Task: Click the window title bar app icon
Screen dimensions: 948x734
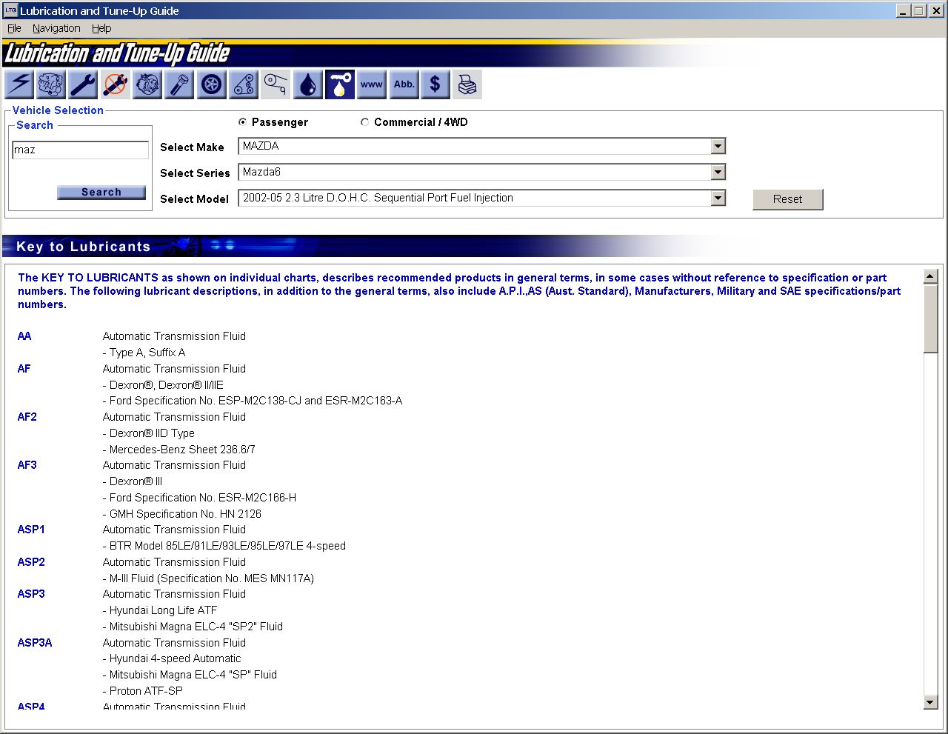Action: (x=10, y=10)
